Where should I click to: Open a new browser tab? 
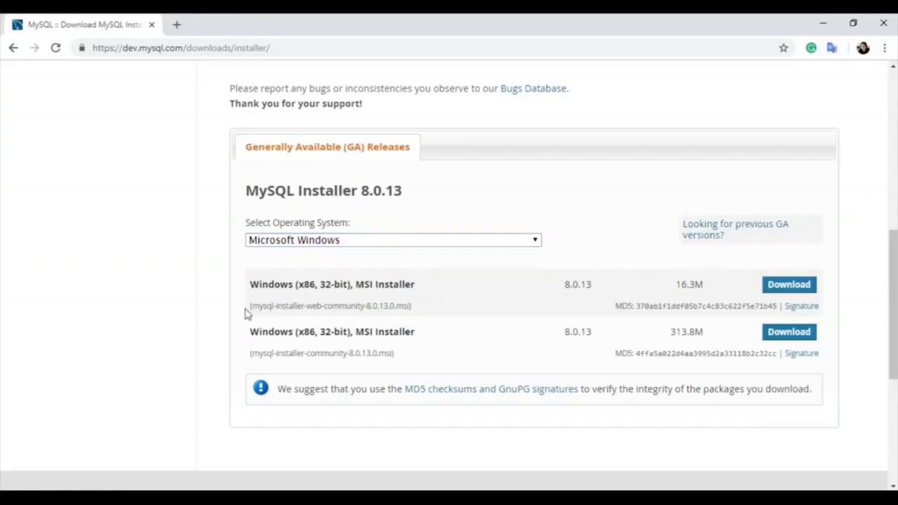click(177, 25)
